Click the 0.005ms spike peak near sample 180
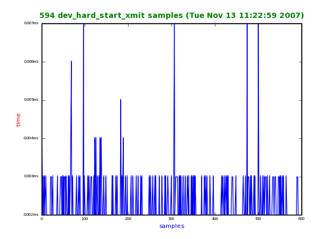The height and width of the screenshot is (239, 335). pos(121,100)
